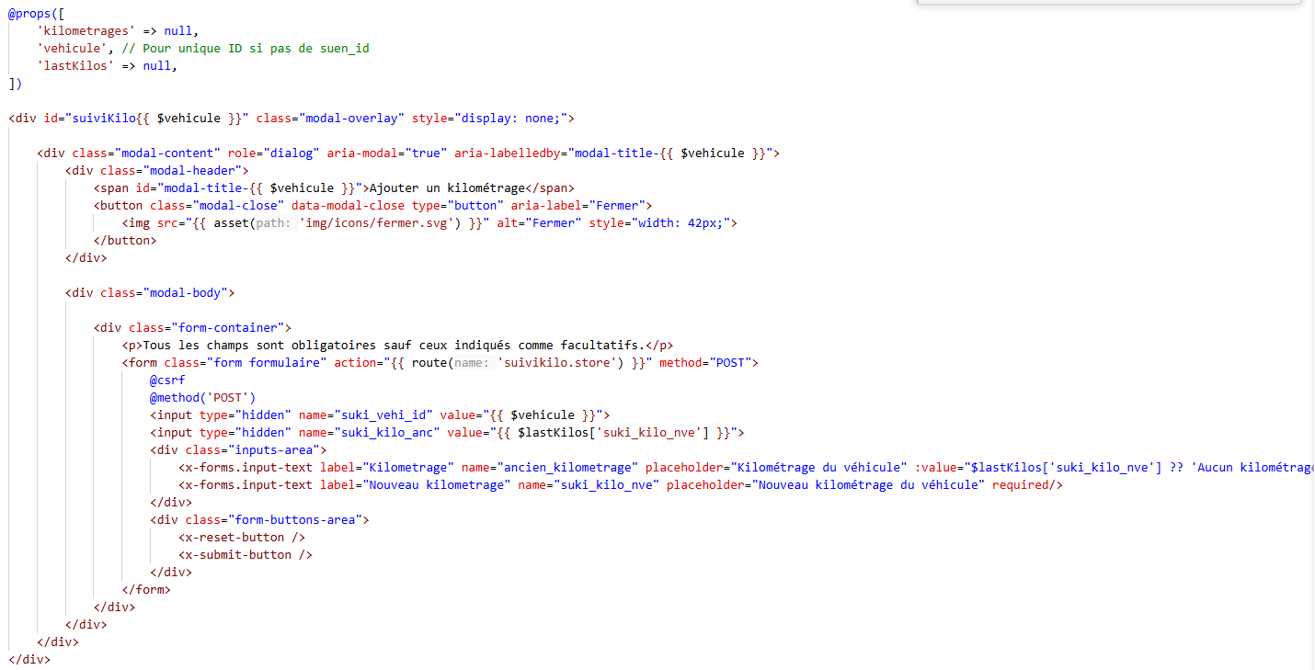Click the suki_kilo_anc hidden input line
This screenshot has height=670, width=1315.
(x=368, y=432)
